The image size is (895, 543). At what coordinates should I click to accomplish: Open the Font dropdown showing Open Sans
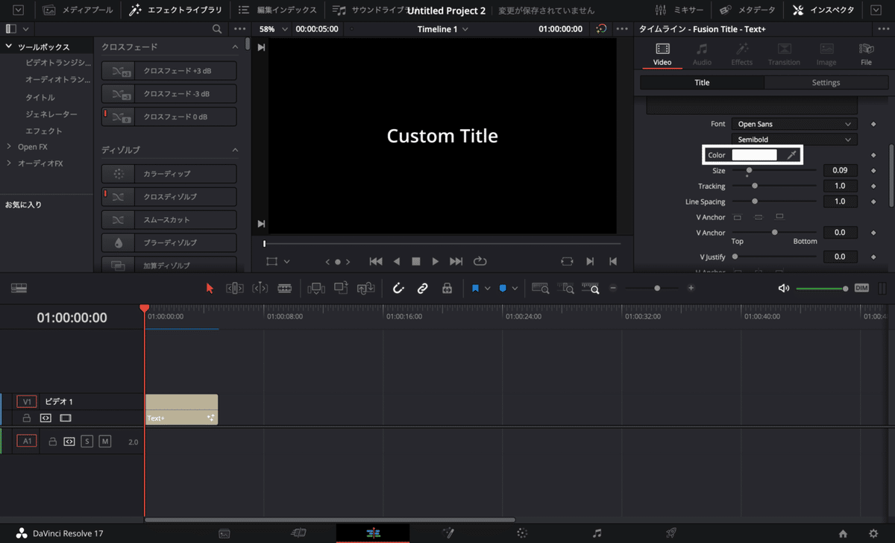[x=794, y=124]
